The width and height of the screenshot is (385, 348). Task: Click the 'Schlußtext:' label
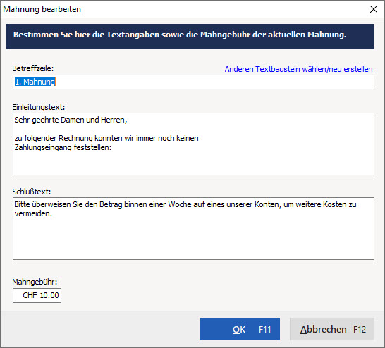pyautogui.click(x=32, y=192)
